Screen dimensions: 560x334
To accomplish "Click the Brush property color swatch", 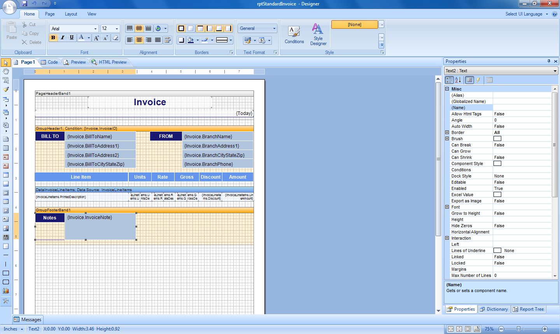I will click(x=497, y=139).
